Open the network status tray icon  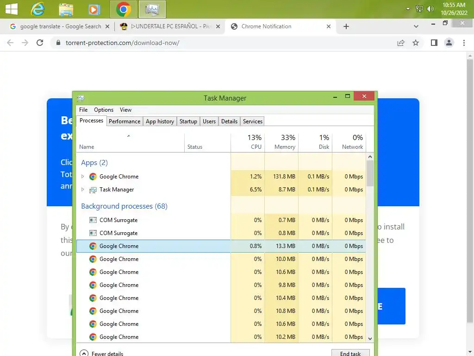click(419, 9)
